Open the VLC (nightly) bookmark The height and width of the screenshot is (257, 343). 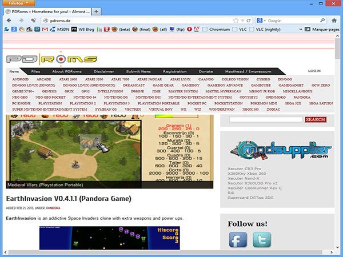[265, 29]
